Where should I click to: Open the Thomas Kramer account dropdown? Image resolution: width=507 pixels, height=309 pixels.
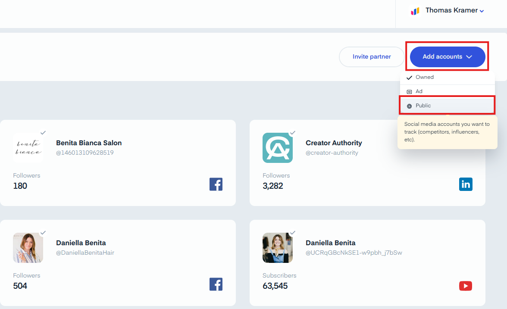[x=454, y=10]
